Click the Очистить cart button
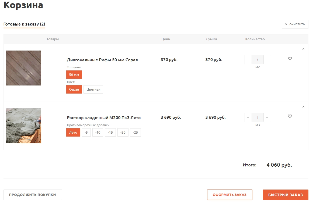The width and height of the screenshot is (313, 207). [295, 24]
